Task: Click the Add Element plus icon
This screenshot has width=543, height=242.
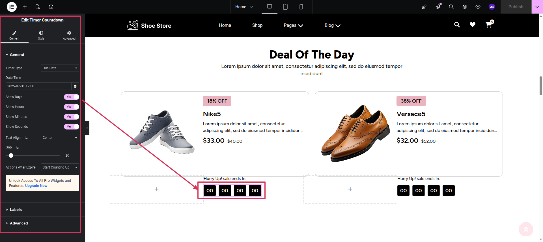Action: coord(25,7)
